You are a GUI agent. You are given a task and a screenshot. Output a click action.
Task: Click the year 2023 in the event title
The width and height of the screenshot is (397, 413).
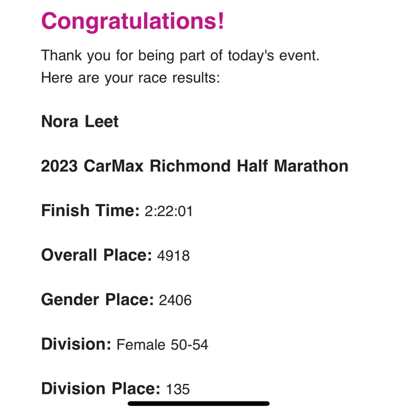(59, 166)
